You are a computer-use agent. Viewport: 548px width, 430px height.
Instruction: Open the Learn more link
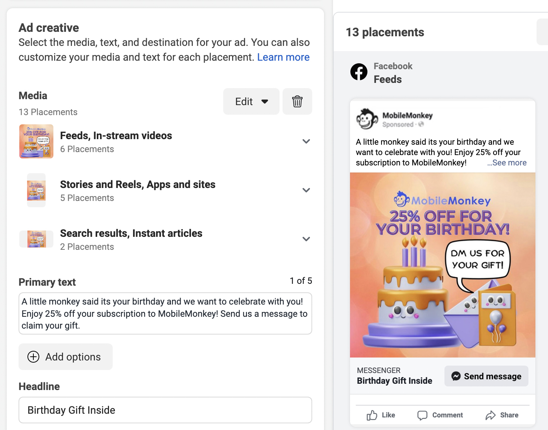click(x=283, y=57)
